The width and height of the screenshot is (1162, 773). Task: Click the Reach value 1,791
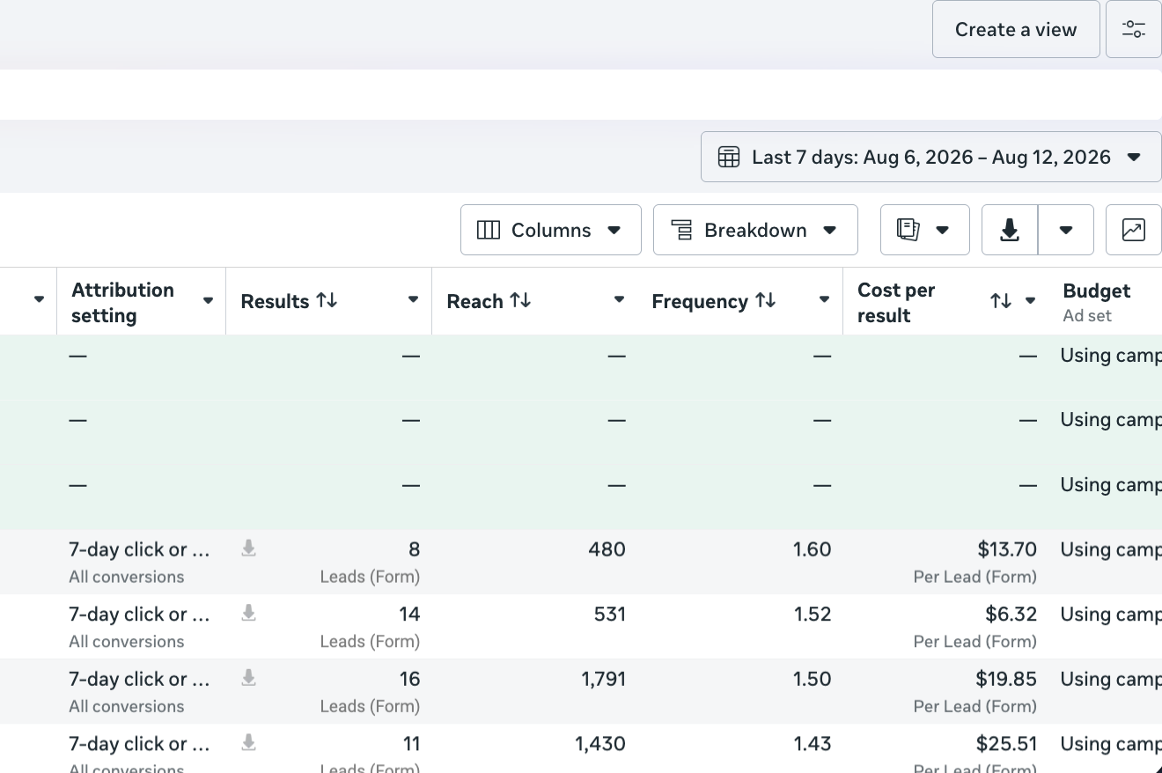[603, 679]
